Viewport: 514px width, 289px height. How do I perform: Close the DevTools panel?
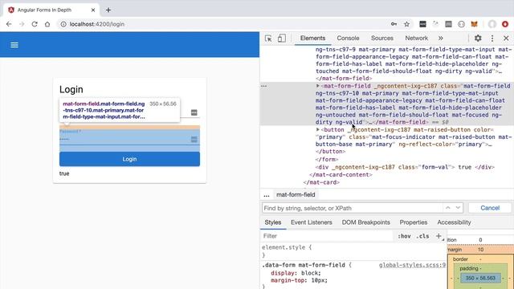[506, 39]
